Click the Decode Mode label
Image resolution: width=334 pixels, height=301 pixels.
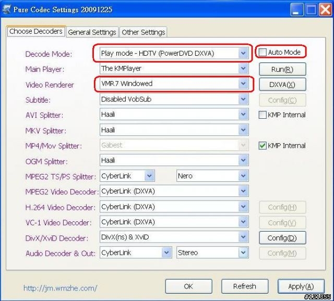pyautogui.click(x=49, y=54)
